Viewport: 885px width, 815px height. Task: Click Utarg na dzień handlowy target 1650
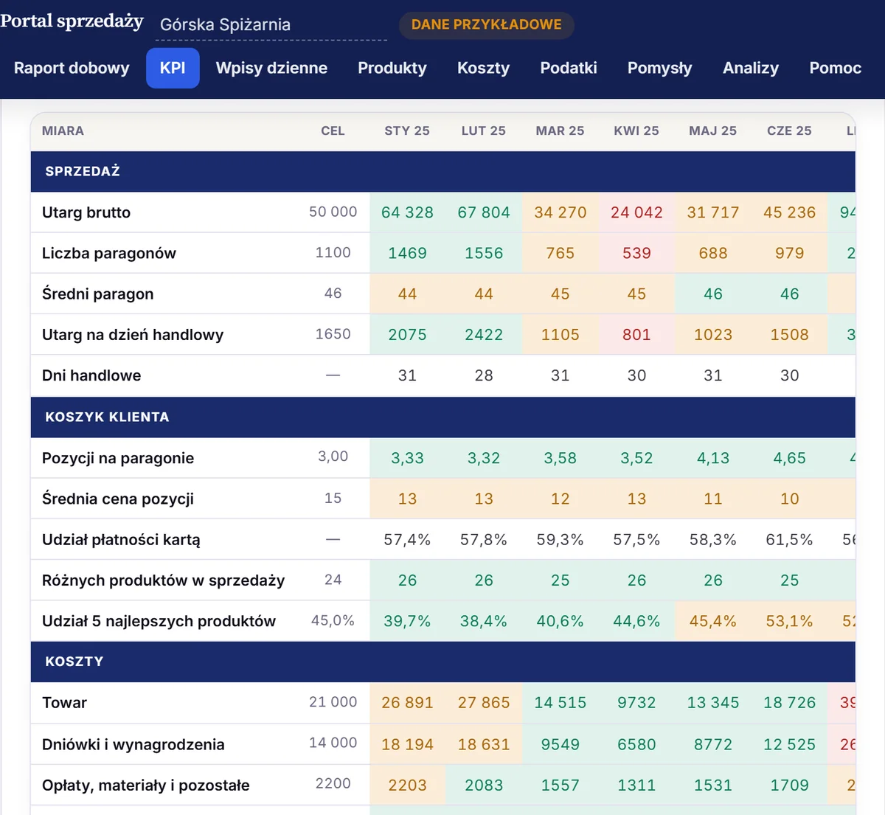(x=333, y=334)
